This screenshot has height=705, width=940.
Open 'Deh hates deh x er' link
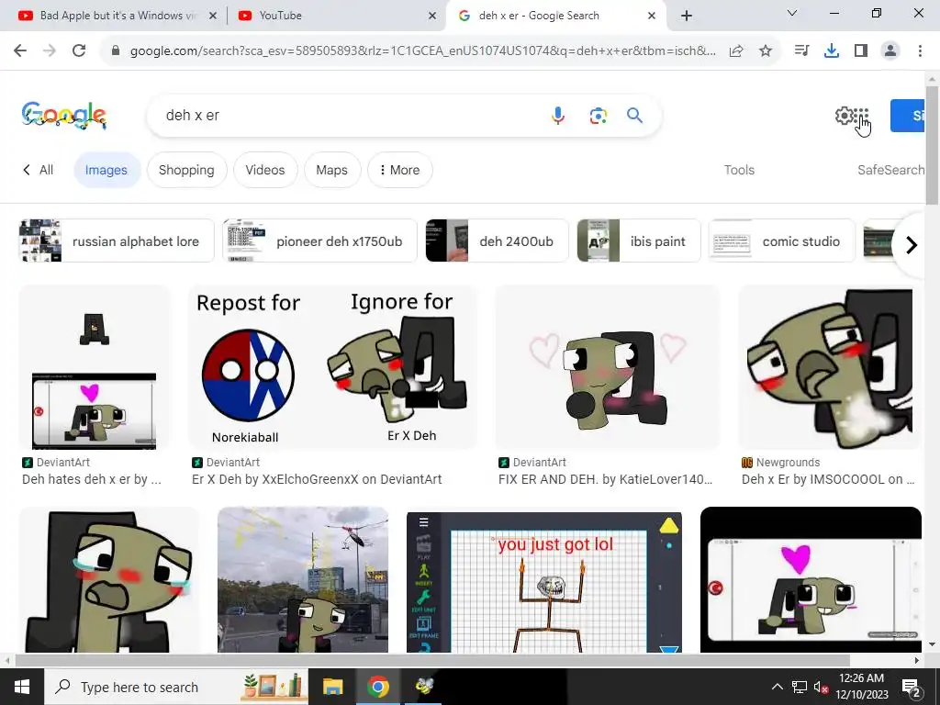pyautogui.click(x=92, y=479)
